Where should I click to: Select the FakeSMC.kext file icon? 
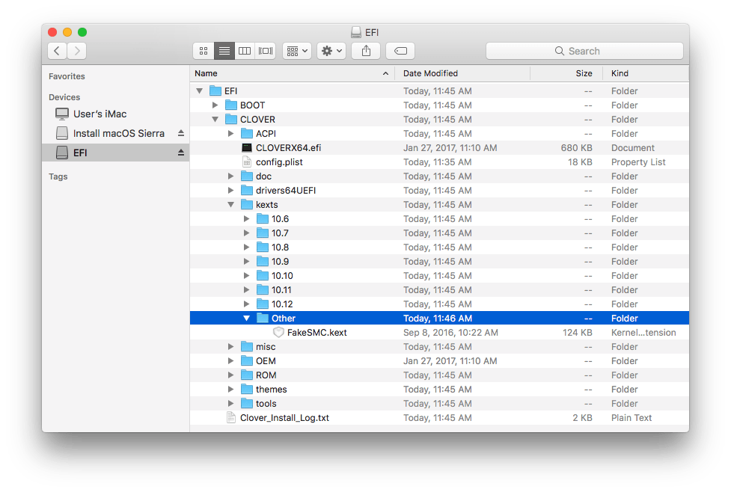pyautogui.click(x=278, y=333)
